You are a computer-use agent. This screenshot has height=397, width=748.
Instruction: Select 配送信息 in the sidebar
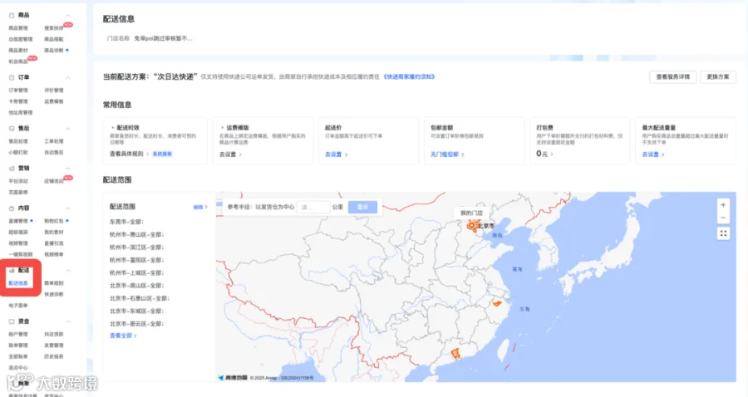coord(18,283)
